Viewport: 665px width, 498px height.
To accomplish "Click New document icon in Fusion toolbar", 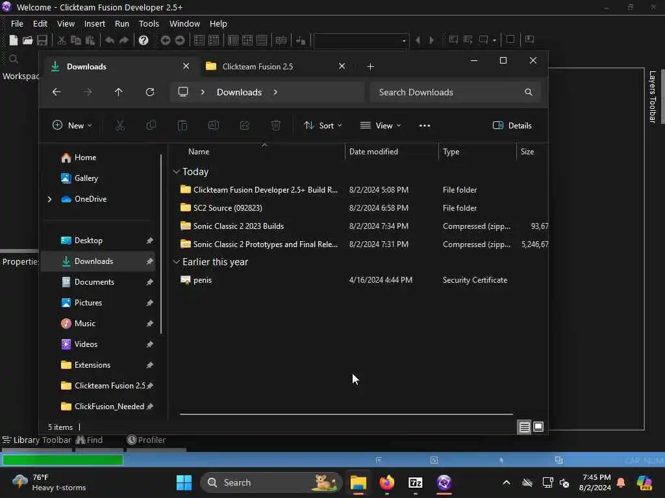I will pos(14,40).
